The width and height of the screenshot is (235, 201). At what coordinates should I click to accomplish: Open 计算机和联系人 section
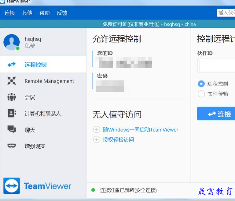[x=43, y=114]
